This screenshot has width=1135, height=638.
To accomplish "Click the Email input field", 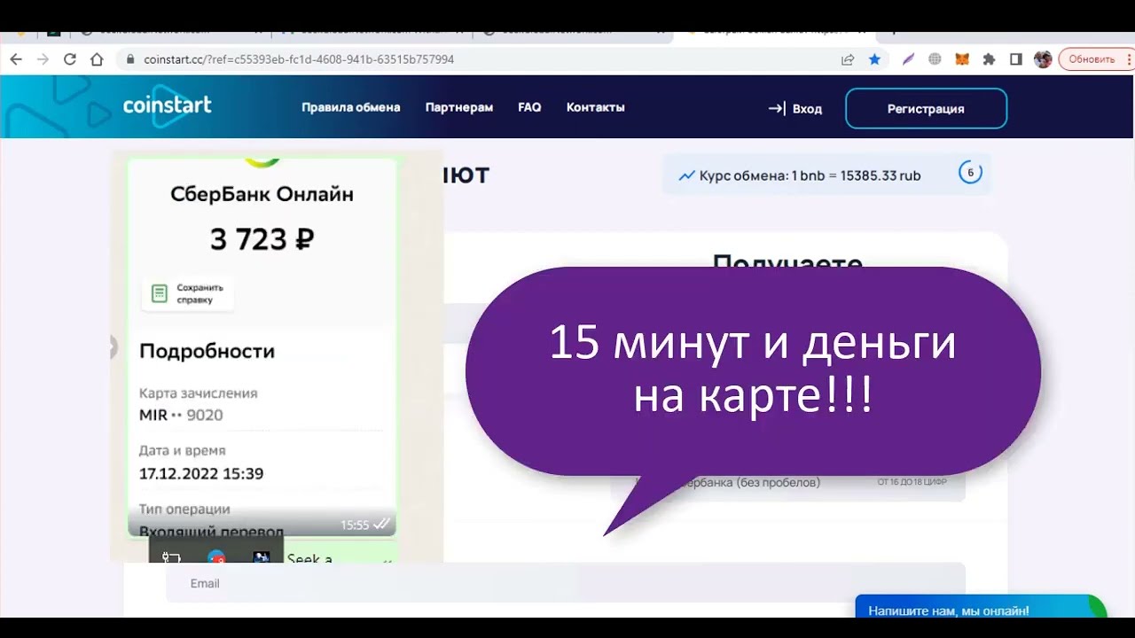I will pyautogui.click(x=566, y=583).
